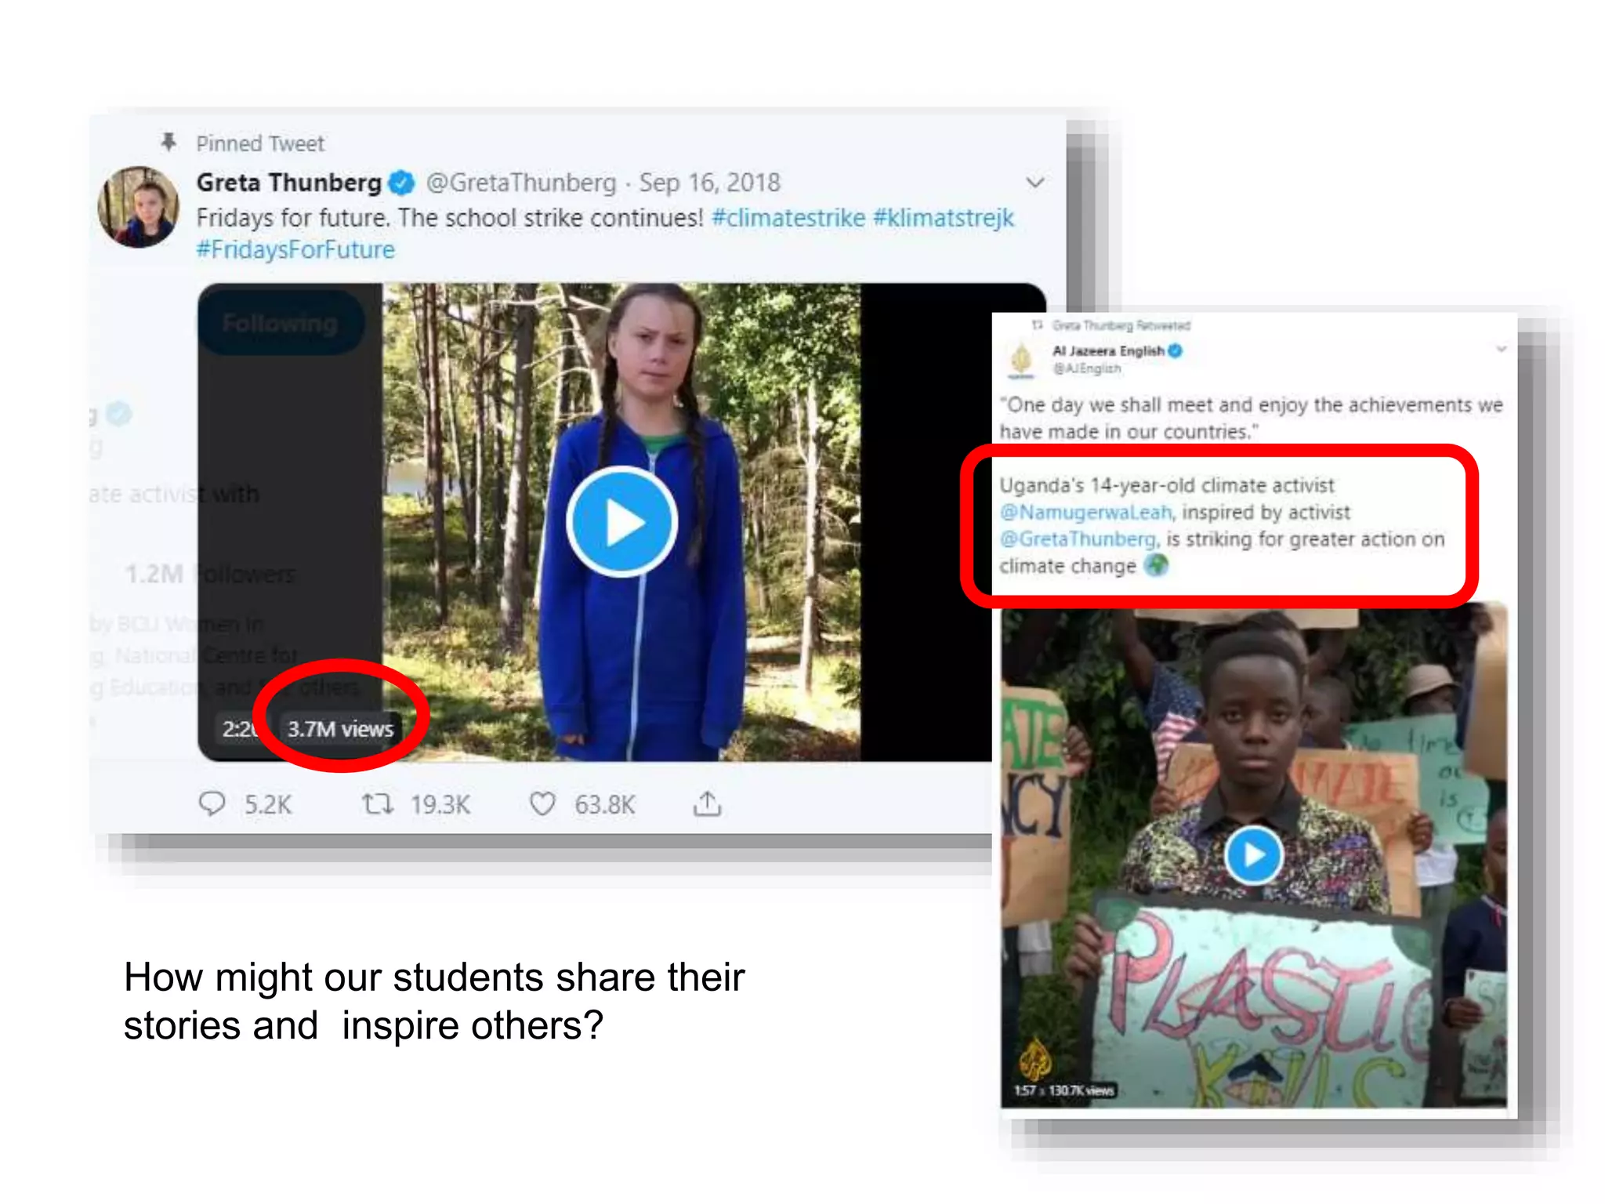Click the @AJEnglish handle
1605x1204 pixels.
coord(1086,368)
